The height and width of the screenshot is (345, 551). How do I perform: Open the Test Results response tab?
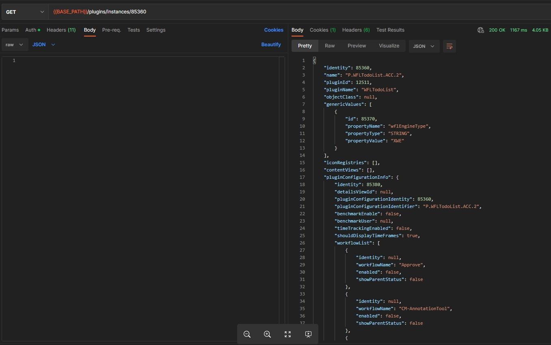point(390,30)
